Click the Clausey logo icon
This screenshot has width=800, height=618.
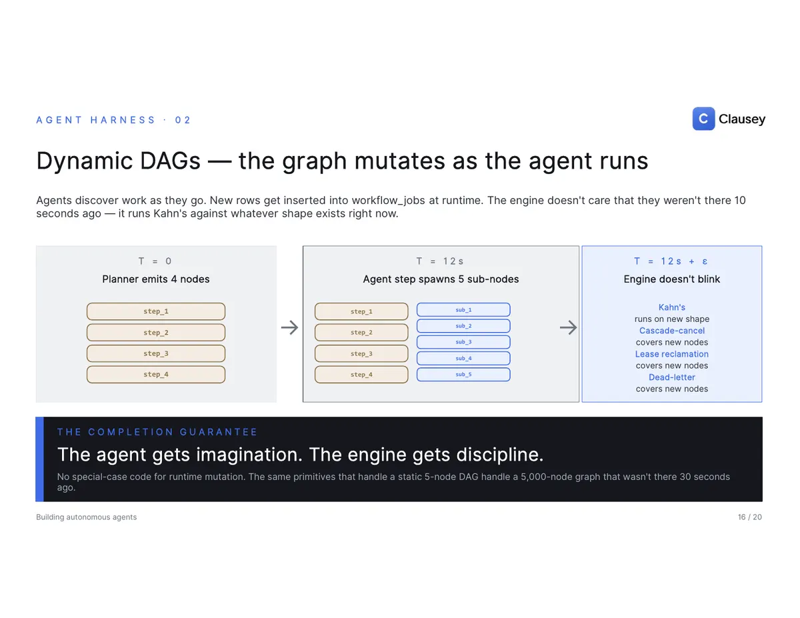[x=703, y=119]
